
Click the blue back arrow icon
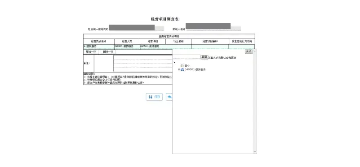coord(169,97)
